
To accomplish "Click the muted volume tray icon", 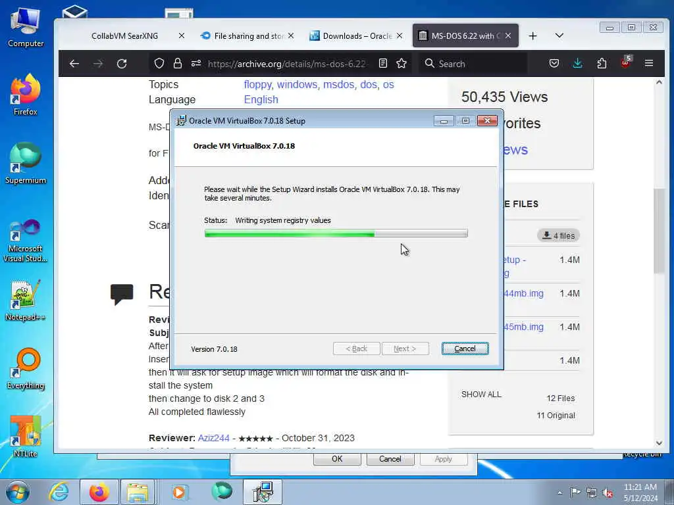I will (608, 493).
